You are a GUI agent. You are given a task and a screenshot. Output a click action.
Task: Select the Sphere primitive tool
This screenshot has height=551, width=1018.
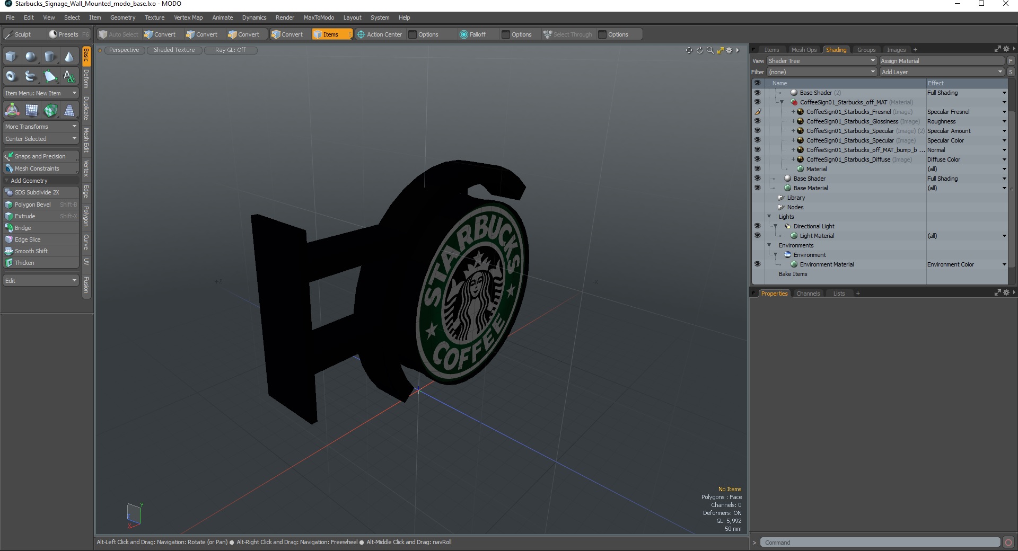click(31, 57)
